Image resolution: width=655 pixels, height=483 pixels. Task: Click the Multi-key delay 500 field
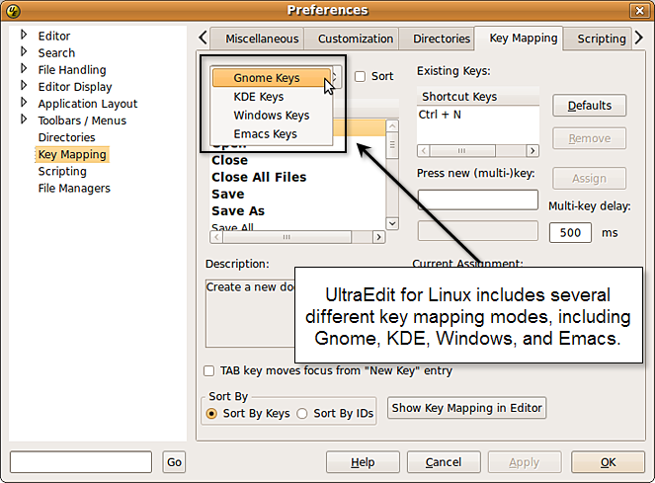(570, 233)
